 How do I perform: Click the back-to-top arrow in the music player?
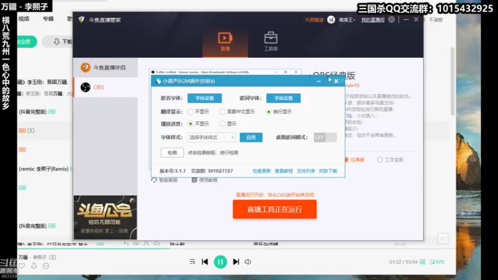coord(443,239)
